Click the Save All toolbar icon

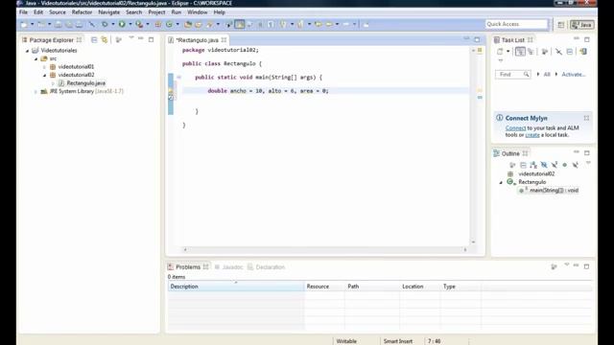click(x=68, y=24)
